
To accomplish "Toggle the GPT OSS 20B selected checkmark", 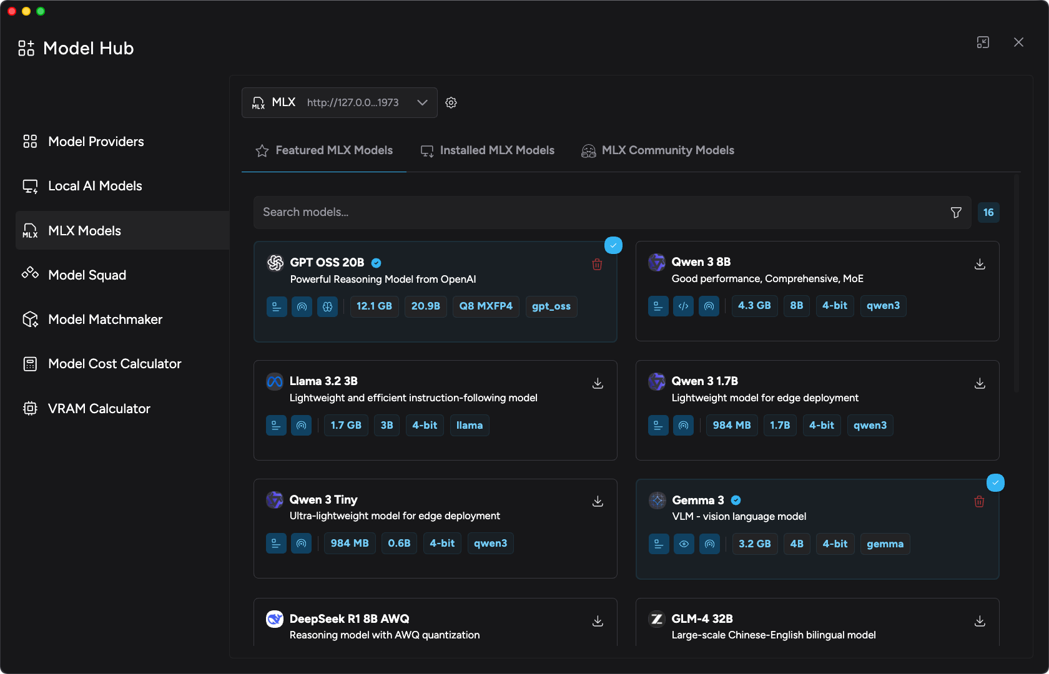I will coord(613,245).
